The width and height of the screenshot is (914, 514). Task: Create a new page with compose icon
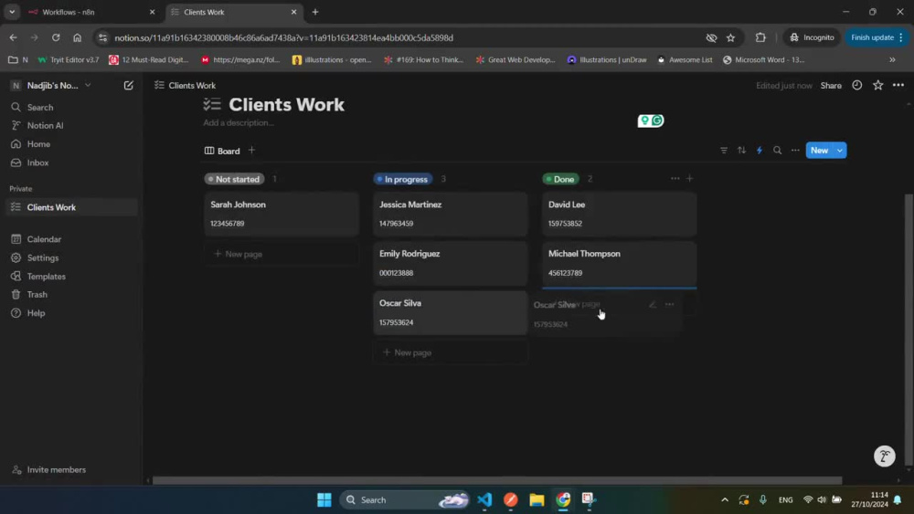[128, 85]
